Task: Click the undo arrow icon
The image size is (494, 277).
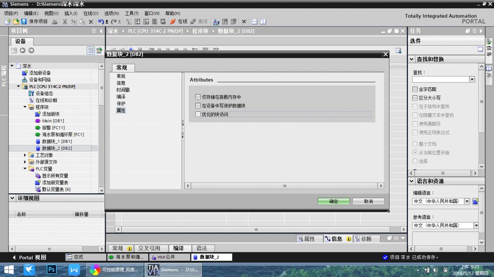Action: coord(101,22)
